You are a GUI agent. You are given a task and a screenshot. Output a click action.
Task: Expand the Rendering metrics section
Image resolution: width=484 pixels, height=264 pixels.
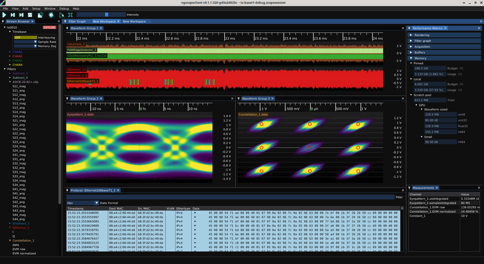coord(422,35)
